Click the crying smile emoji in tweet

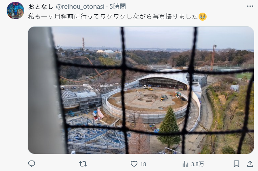(x=203, y=16)
